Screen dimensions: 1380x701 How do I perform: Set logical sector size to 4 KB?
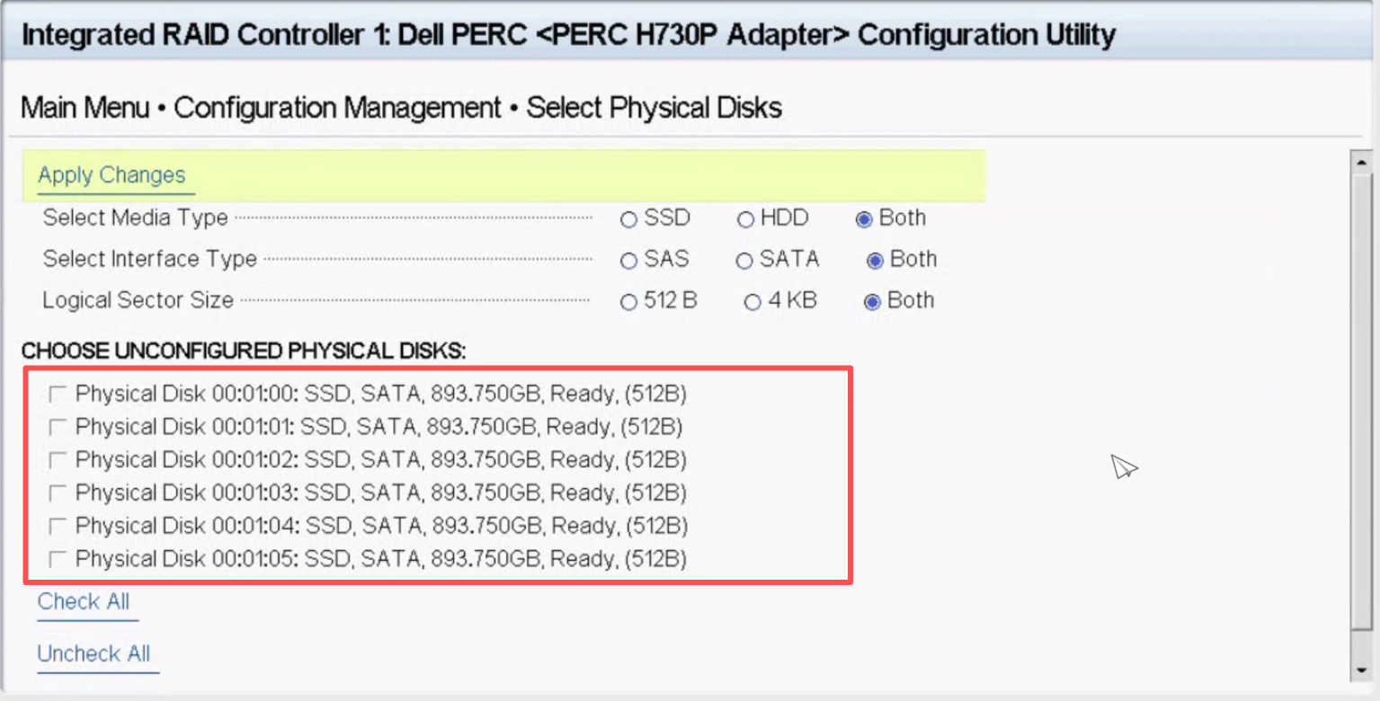tap(752, 302)
